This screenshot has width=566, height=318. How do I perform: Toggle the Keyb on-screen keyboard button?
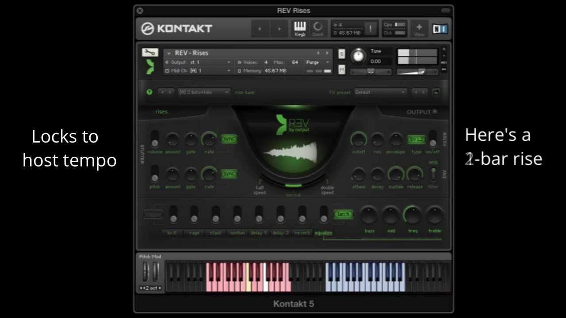(x=300, y=29)
